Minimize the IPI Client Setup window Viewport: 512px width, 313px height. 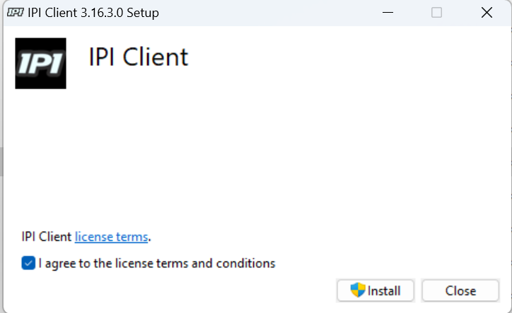tap(388, 13)
